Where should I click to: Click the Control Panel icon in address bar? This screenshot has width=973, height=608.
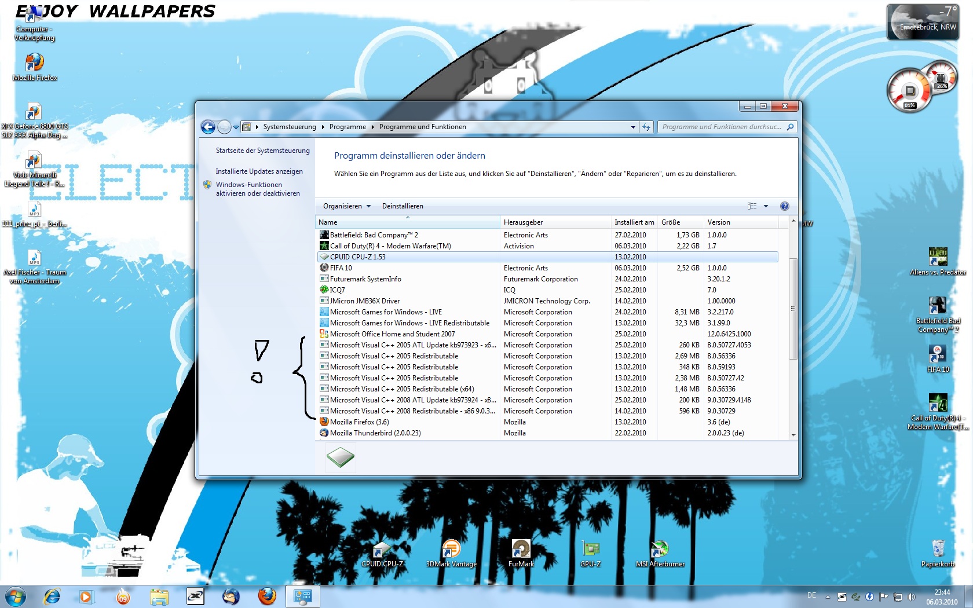(246, 127)
